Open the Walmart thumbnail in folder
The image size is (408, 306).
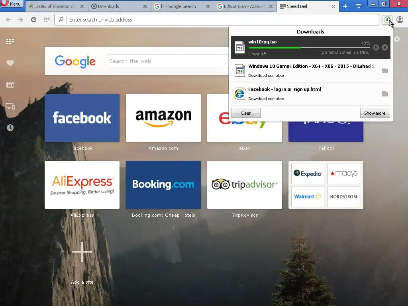click(308, 196)
